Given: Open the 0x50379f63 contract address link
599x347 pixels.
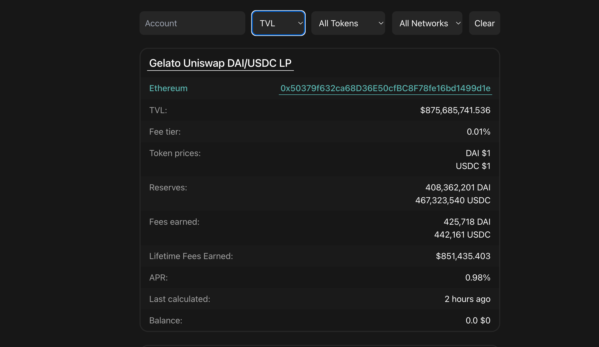Looking at the screenshot, I should point(385,88).
